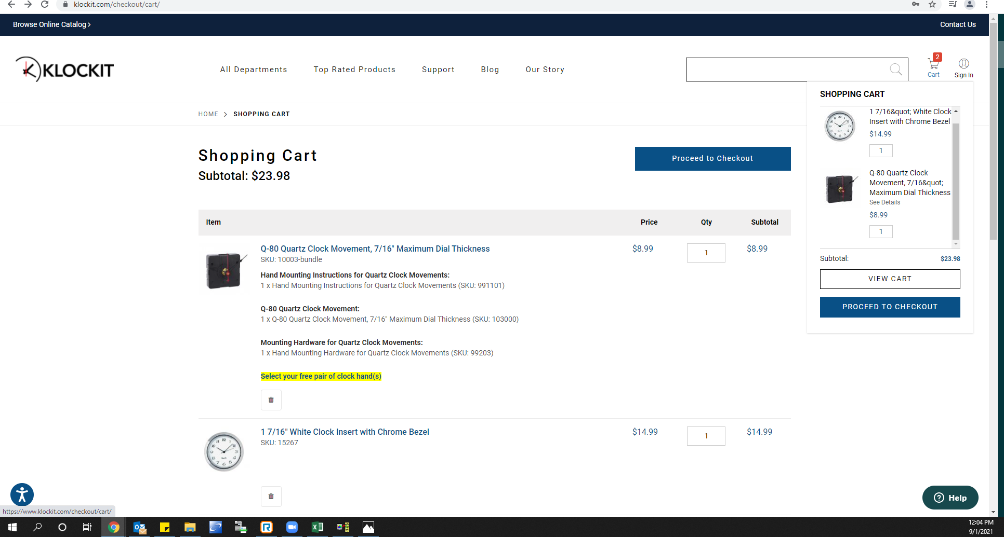Open Cortana circle on taskbar
This screenshot has width=1004, height=537.
click(62, 527)
